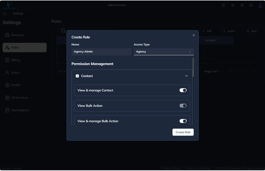Click the Name input field containing Agency Admin
Image resolution: width=265 pixels, height=171 pixels.
tap(101, 51)
